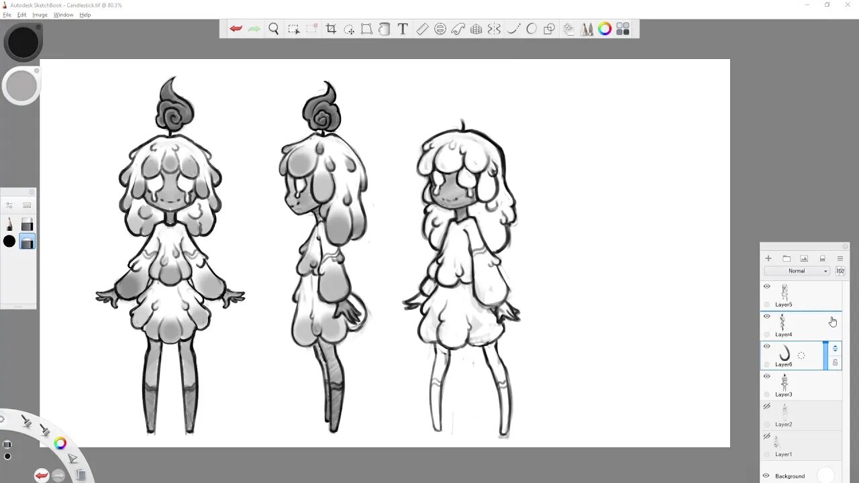Screen dimensions: 859x483
Task: Open the File menu
Action: 7,15
